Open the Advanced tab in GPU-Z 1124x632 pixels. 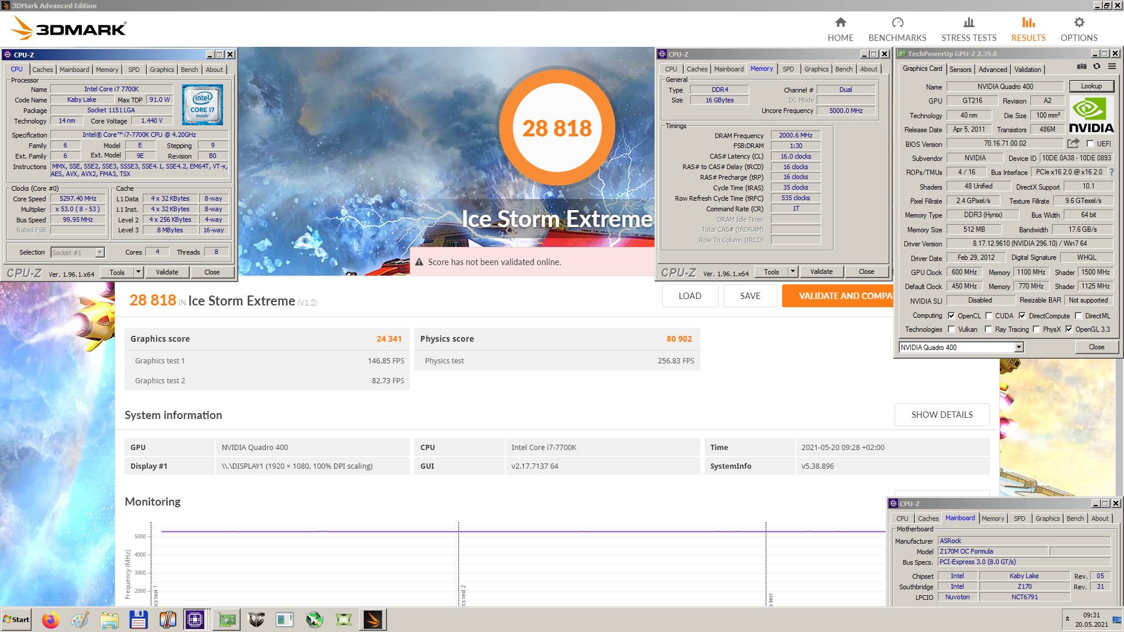[993, 70]
